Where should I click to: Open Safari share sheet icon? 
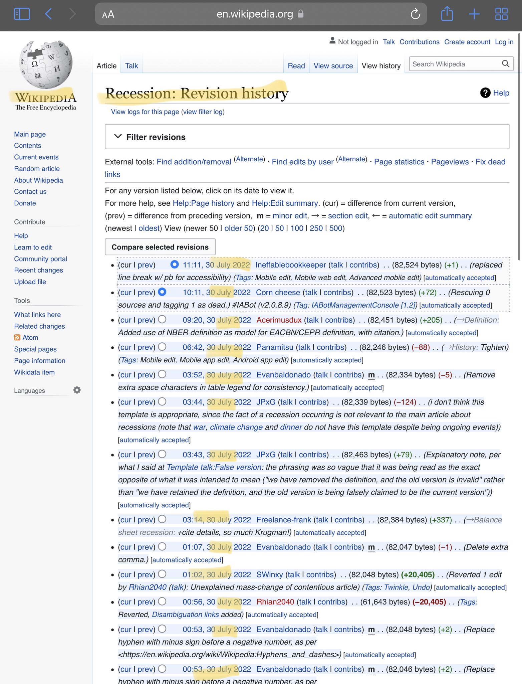coord(447,13)
